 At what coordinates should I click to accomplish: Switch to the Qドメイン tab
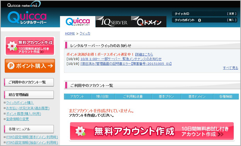pos(149,22)
